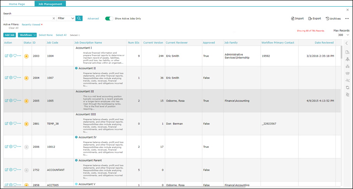This screenshot has width=353, height=189.
Task: Favorite Accountant III with heart icon
Action: coord(15,100)
